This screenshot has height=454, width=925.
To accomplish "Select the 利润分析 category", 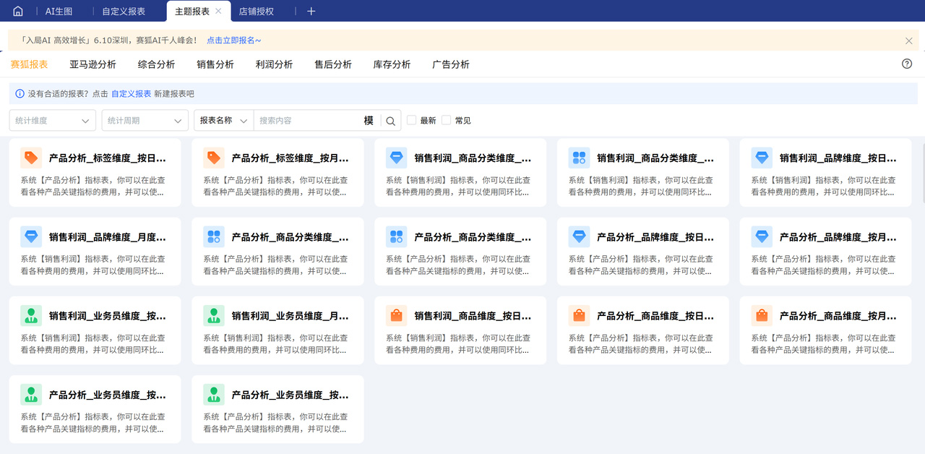I will click(274, 64).
